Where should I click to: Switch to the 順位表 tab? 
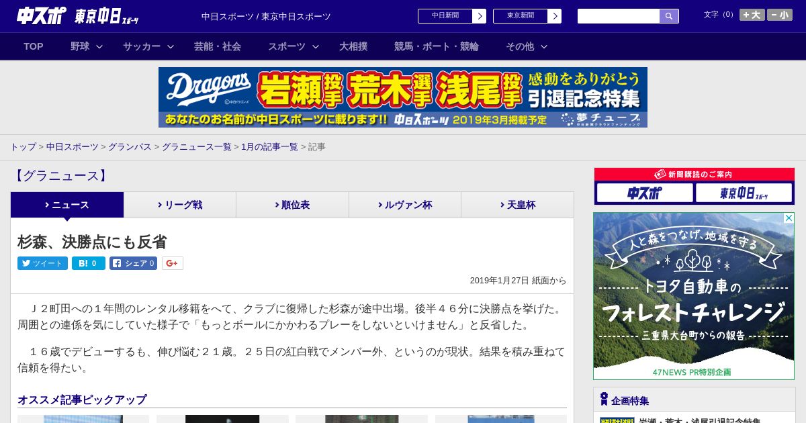click(x=292, y=205)
